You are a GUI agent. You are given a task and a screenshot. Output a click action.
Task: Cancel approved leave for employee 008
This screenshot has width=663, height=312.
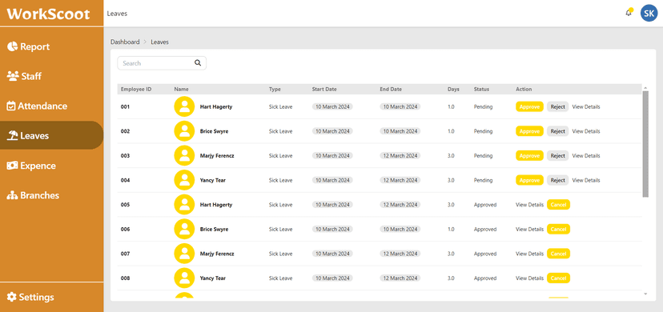coord(559,278)
